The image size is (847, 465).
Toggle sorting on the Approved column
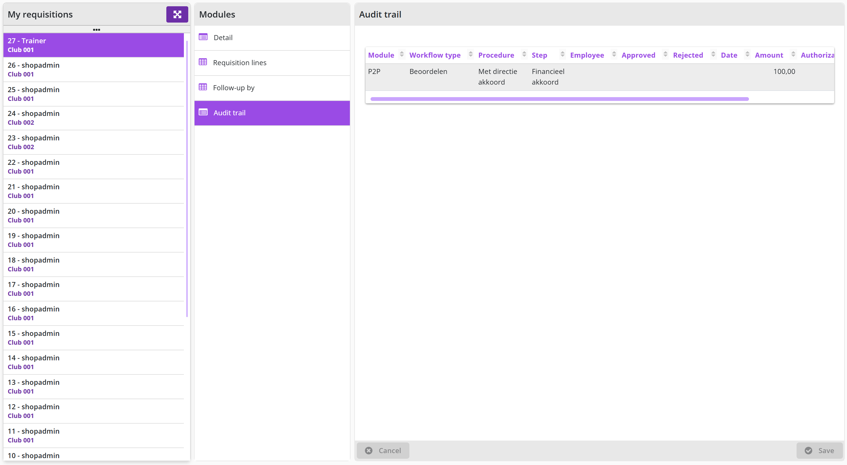point(665,55)
